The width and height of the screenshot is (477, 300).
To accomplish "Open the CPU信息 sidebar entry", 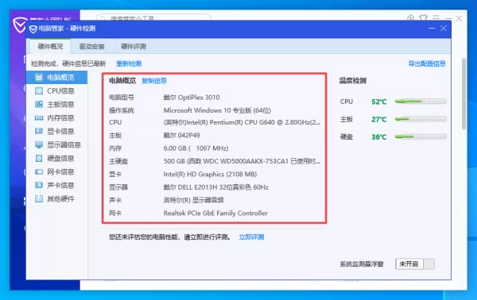I will (x=57, y=90).
